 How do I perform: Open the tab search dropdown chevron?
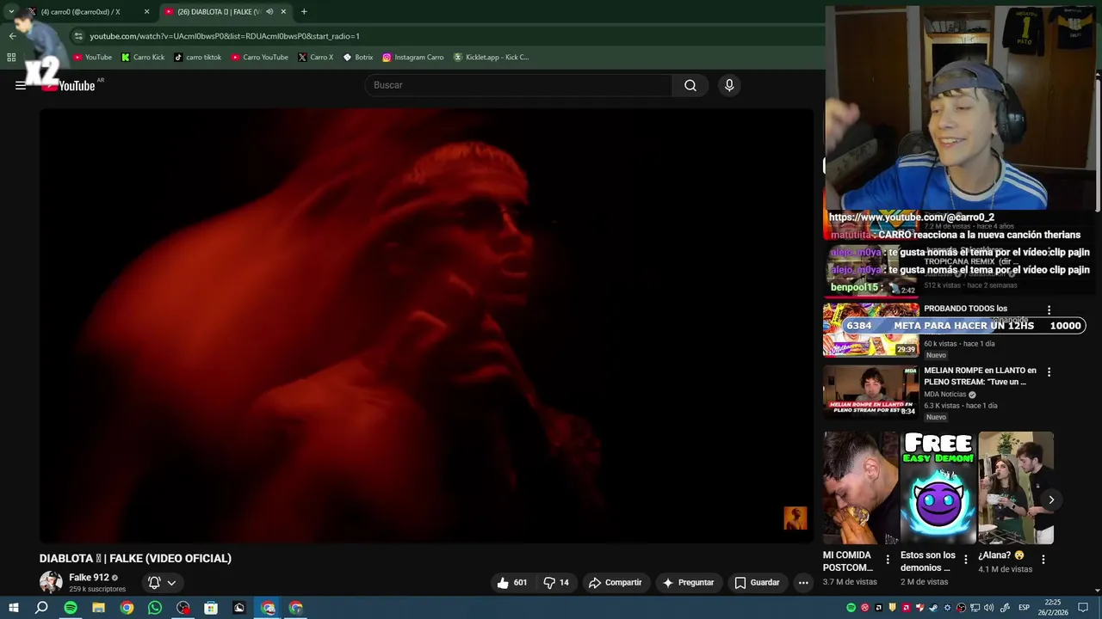(x=11, y=12)
